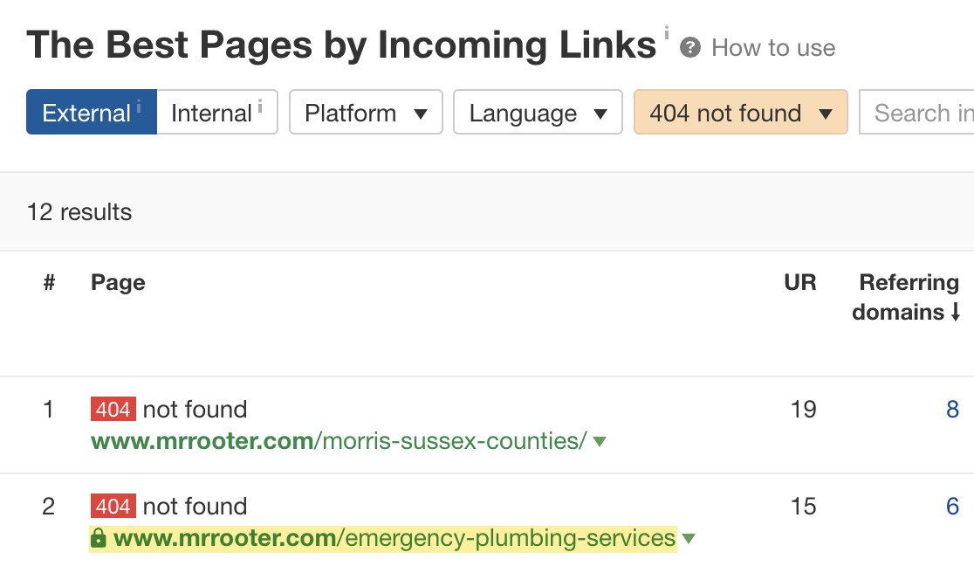Click the sort arrow on Referring domains column
Viewport: 974px width, 566px height.
(x=956, y=311)
